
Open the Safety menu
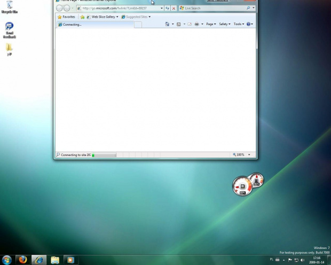[225, 24]
